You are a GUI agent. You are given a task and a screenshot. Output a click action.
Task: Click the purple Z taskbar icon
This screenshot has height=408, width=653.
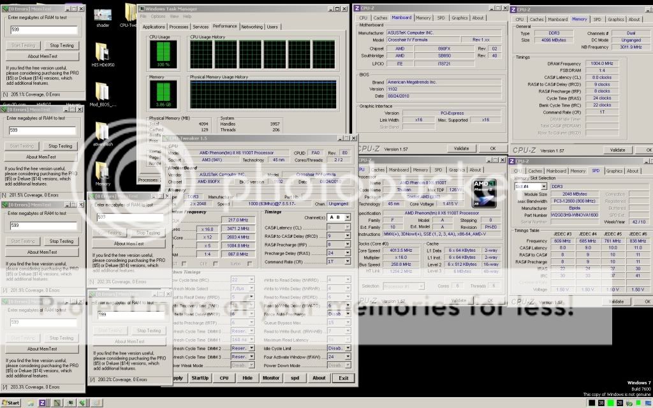point(43,402)
